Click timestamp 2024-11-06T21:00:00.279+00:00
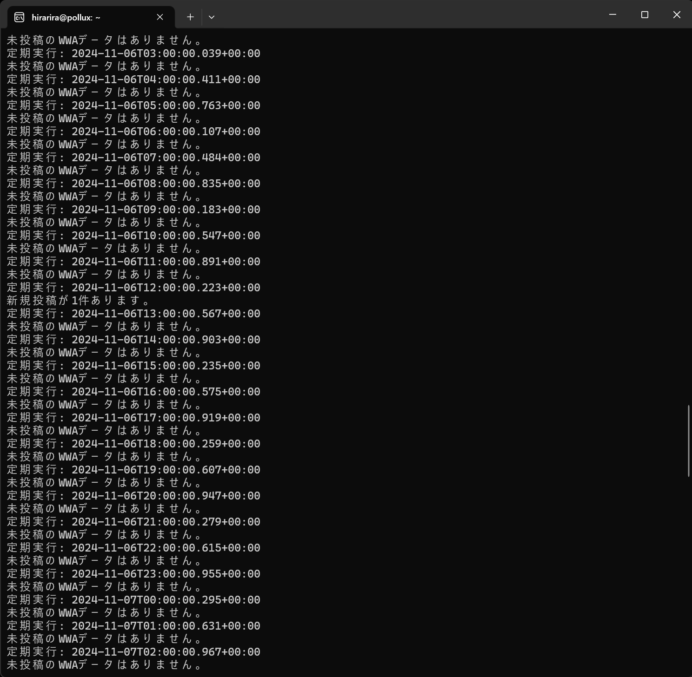The height and width of the screenshot is (677, 692). (166, 522)
